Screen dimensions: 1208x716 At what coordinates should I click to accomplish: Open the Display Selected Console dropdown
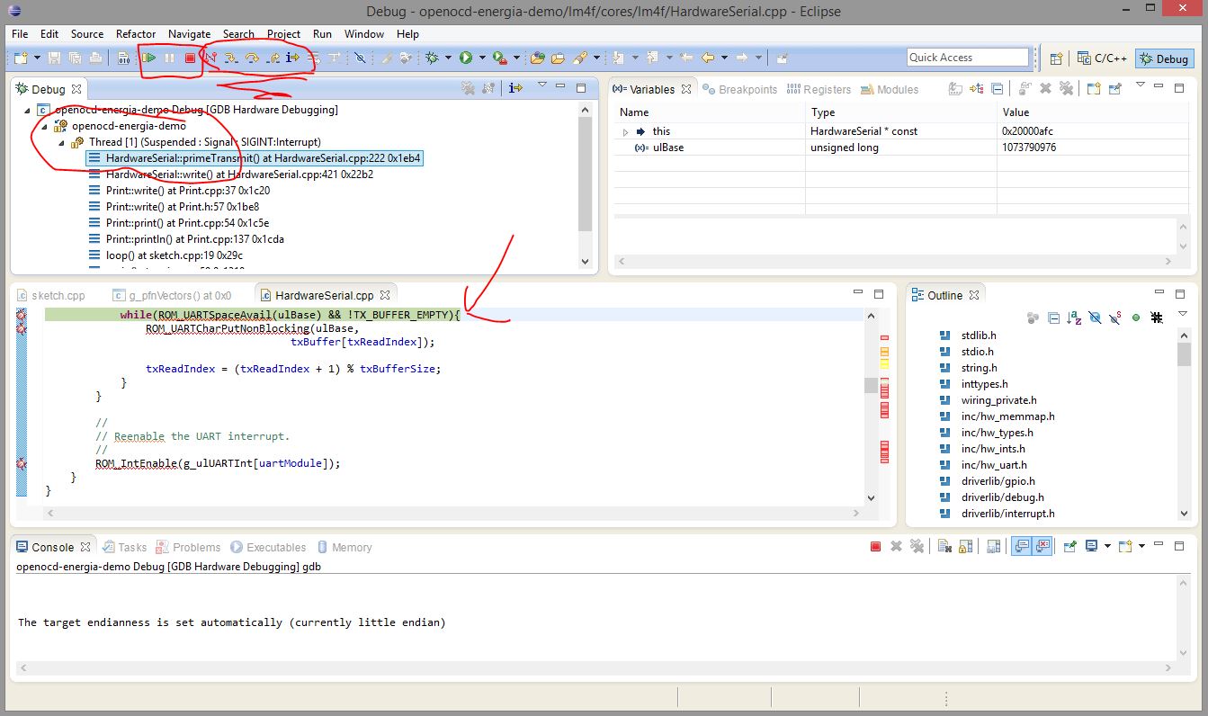tap(1107, 546)
